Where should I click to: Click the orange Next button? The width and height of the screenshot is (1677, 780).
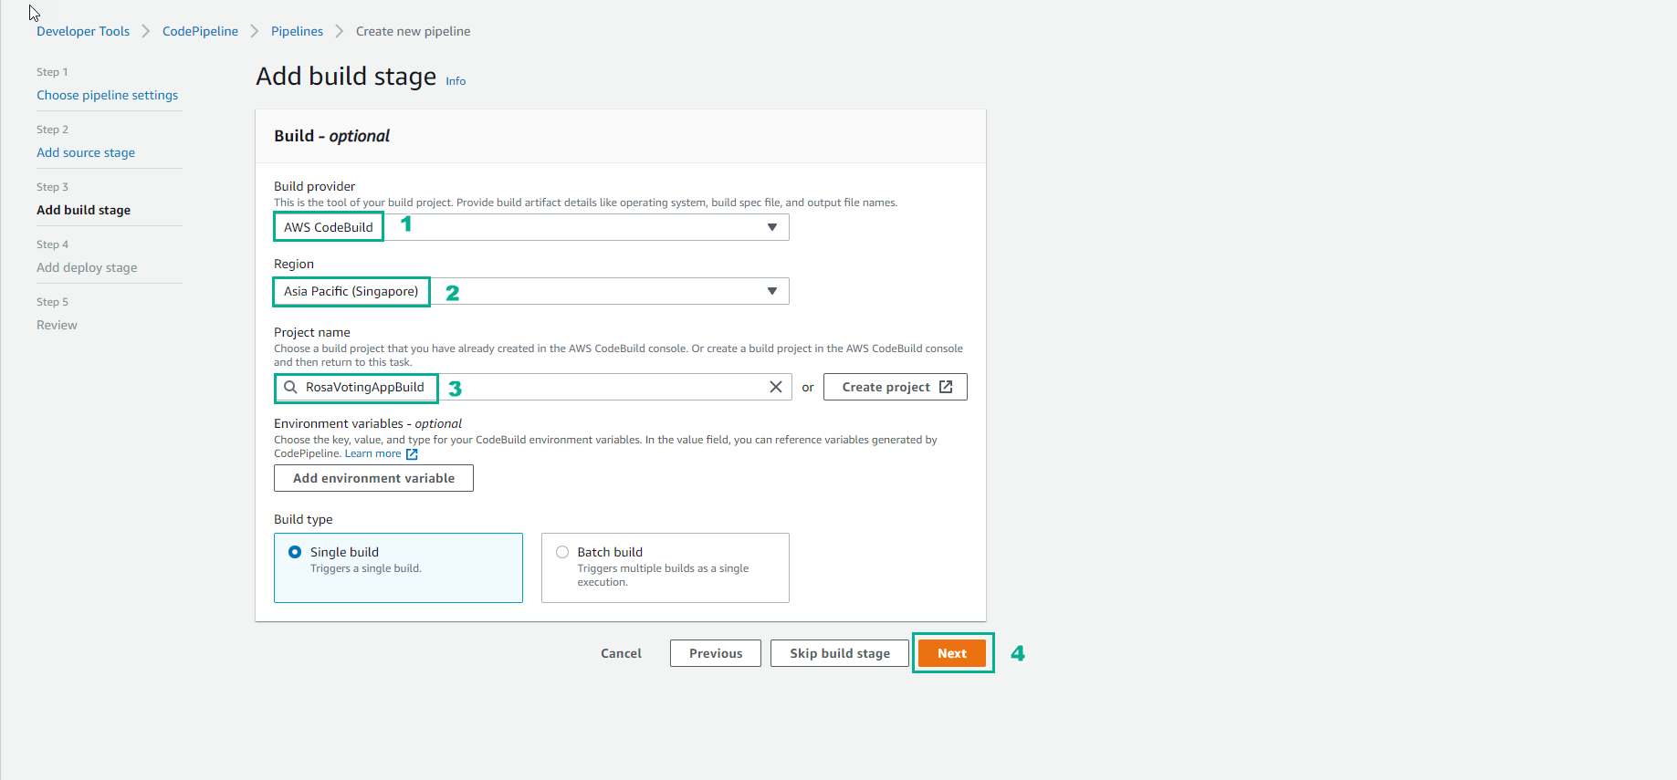(951, 653)
